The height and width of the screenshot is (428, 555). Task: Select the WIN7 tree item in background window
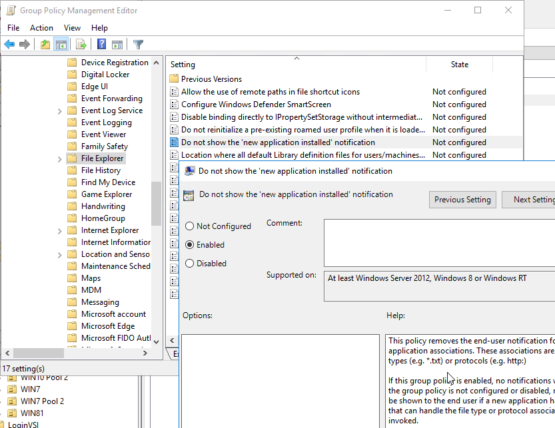pos(31,389)
